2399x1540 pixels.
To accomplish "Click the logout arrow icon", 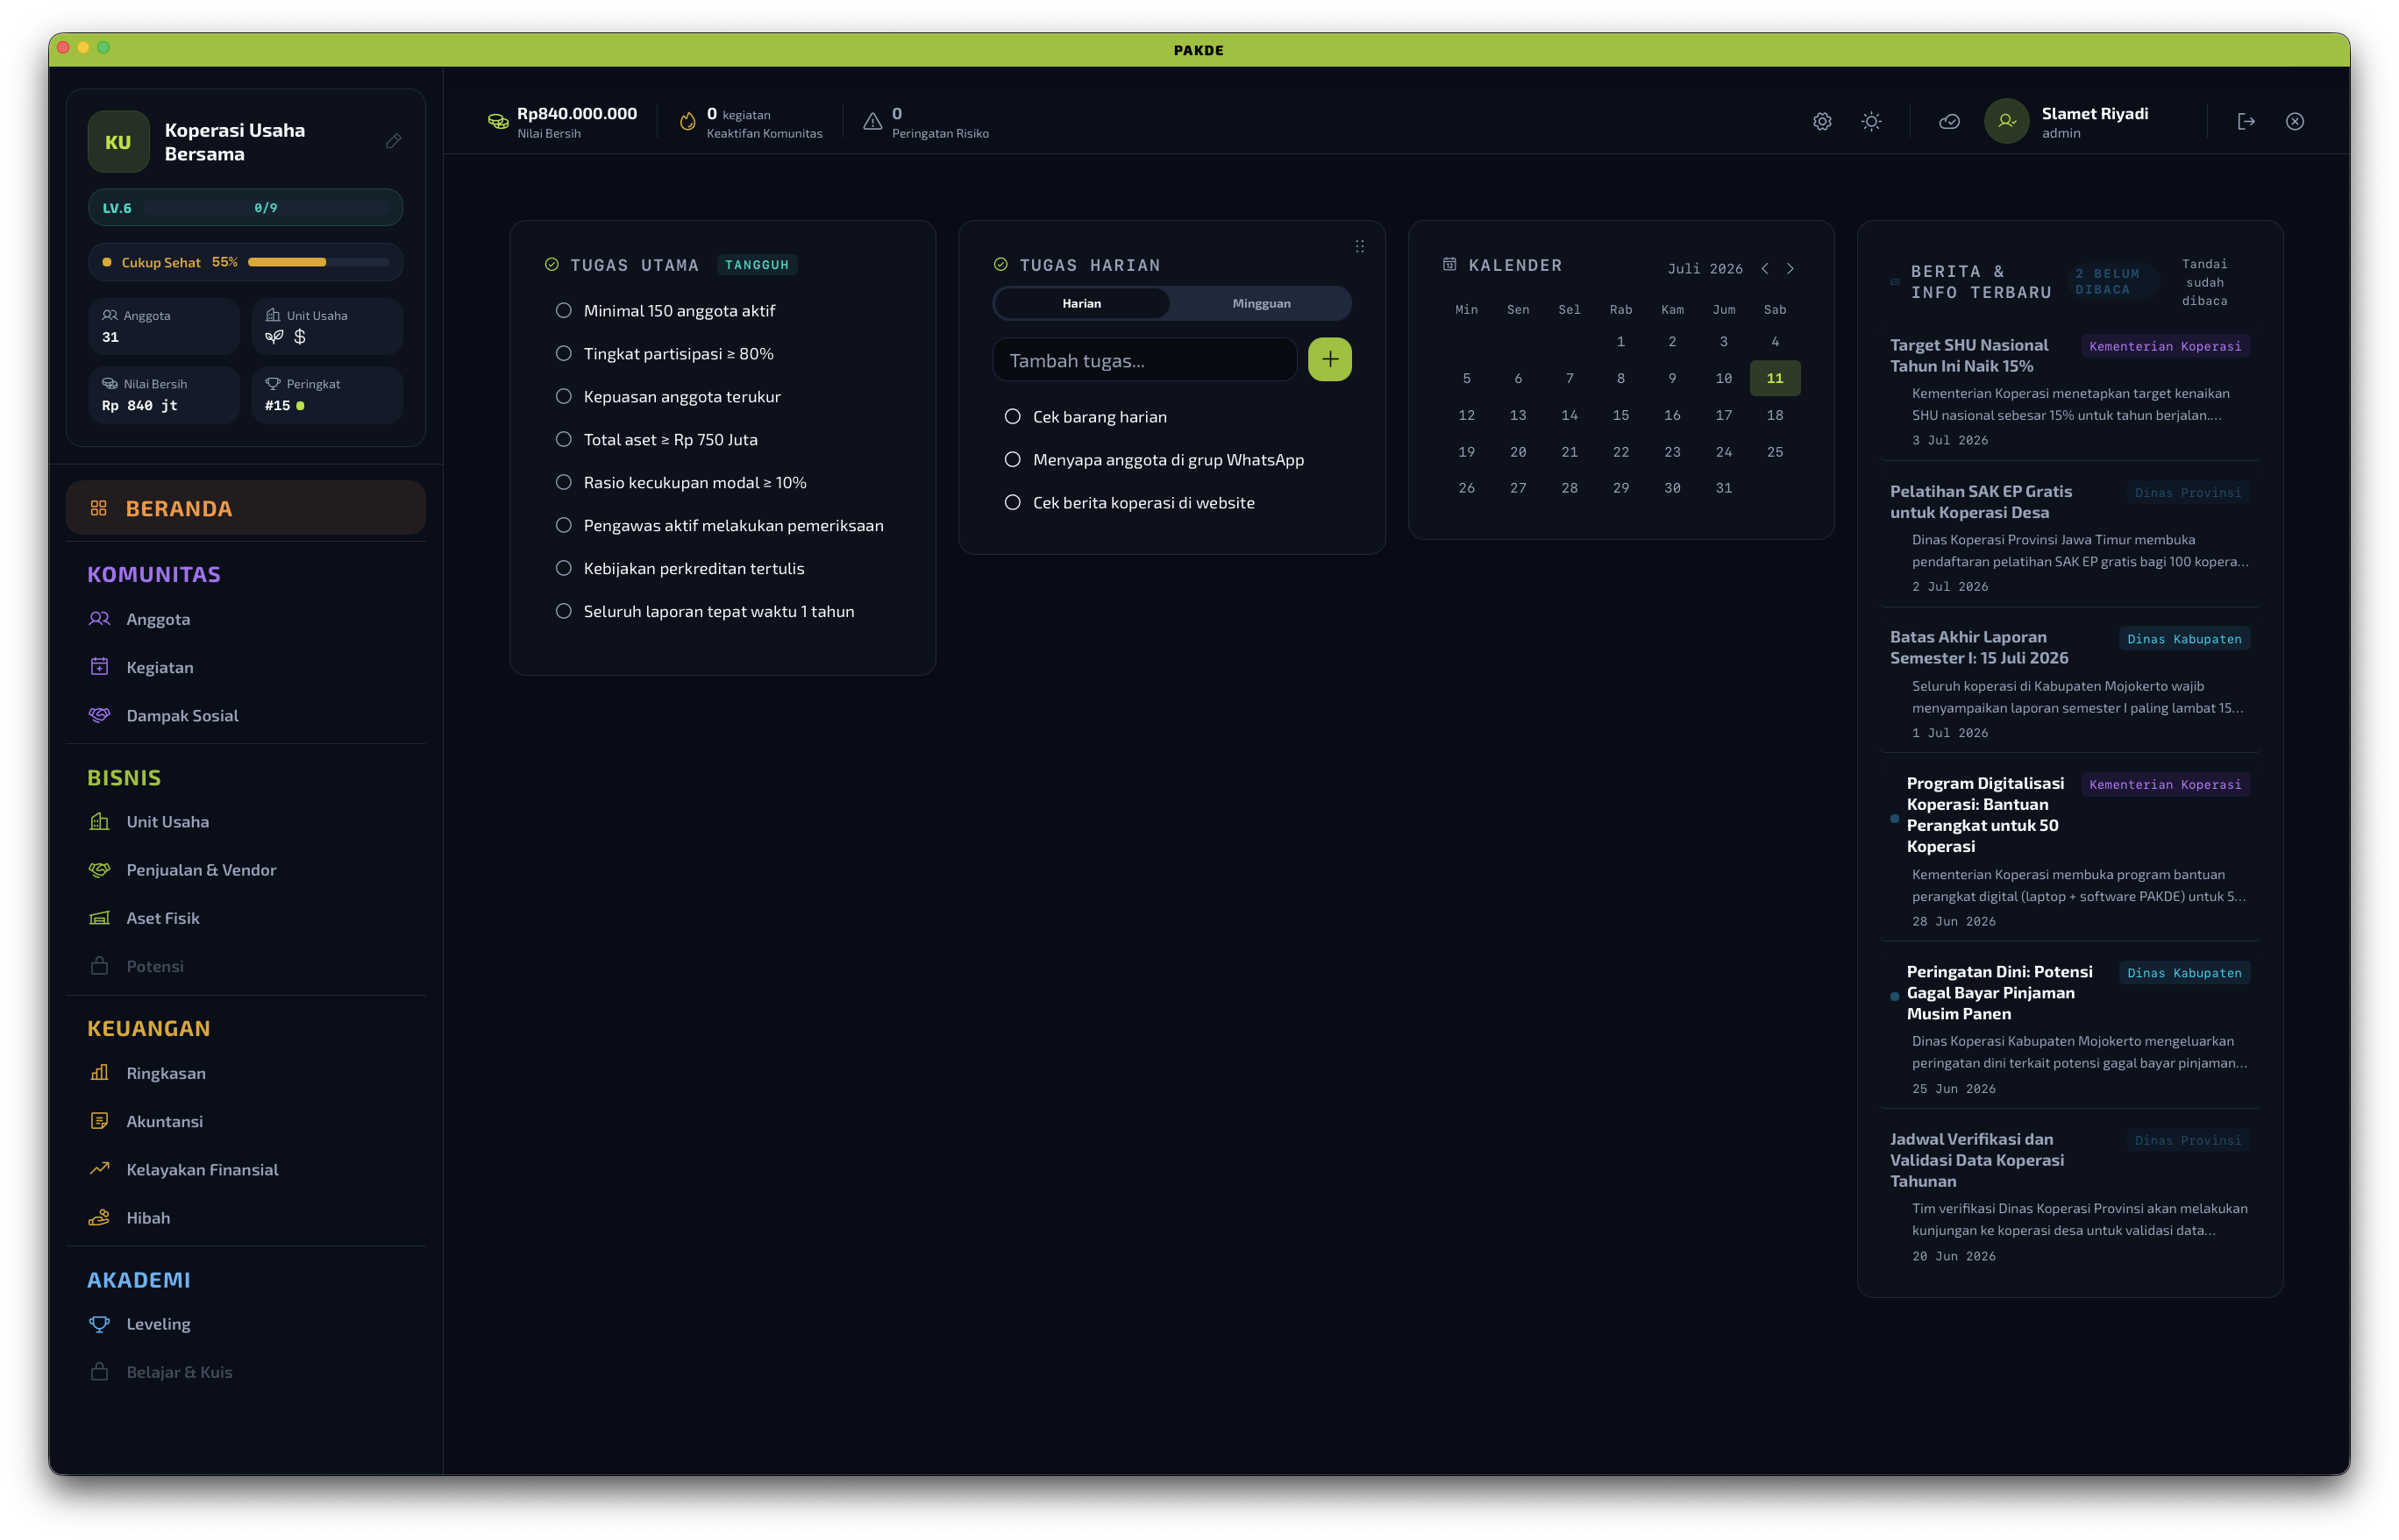I will [2246, 121].
